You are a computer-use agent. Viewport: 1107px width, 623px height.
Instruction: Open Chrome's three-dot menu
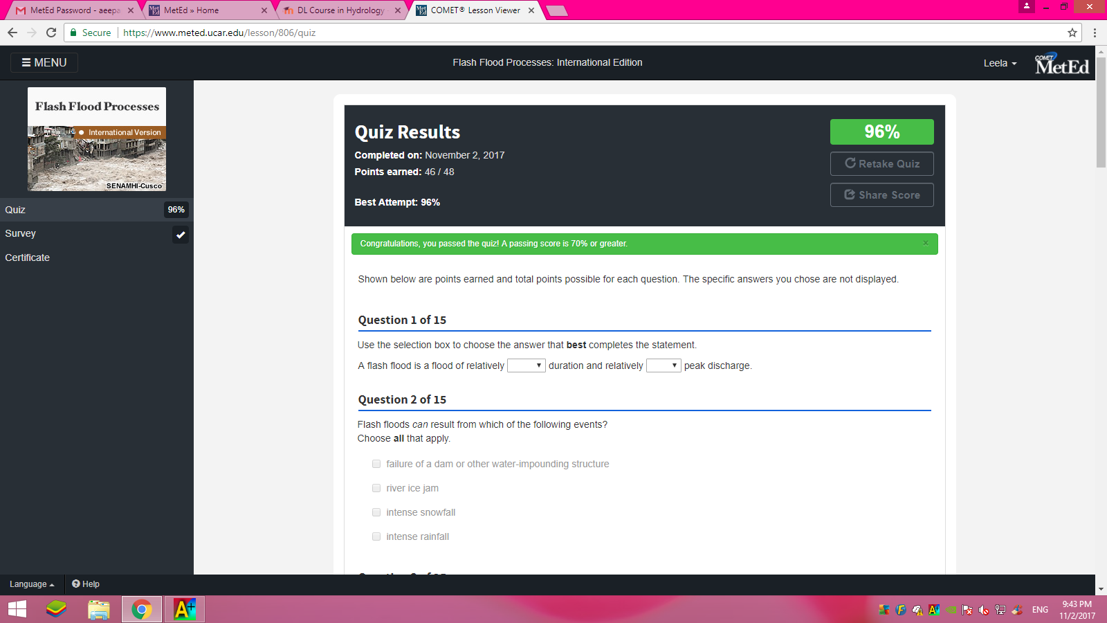1095,33
